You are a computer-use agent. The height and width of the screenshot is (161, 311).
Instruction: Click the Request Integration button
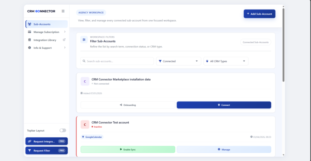[x=47, y=142]
